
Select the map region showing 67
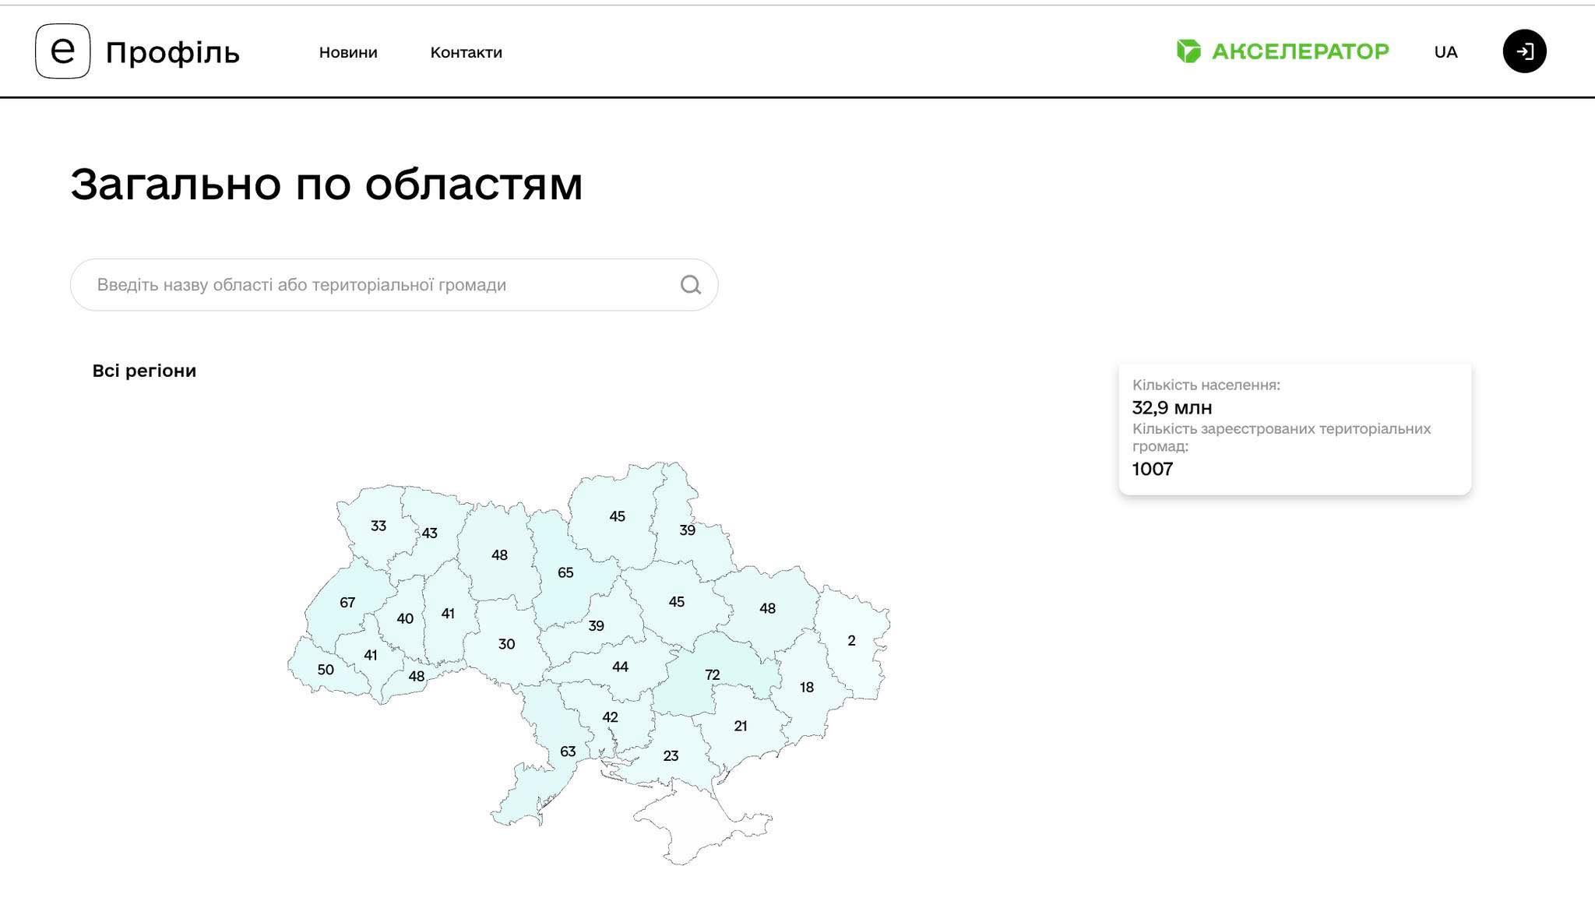click(347, 602)
